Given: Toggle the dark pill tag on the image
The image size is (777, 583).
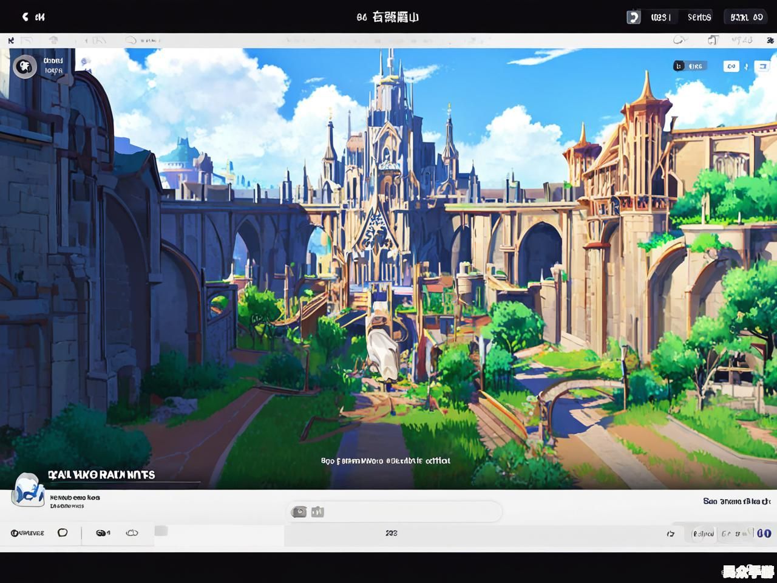Looking at the screenshot, I should pos(689,66).
